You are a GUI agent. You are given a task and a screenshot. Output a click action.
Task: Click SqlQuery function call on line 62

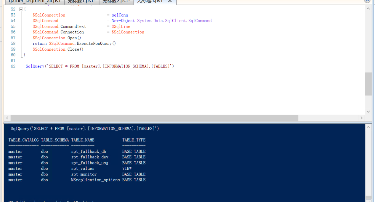pos(35,66)
